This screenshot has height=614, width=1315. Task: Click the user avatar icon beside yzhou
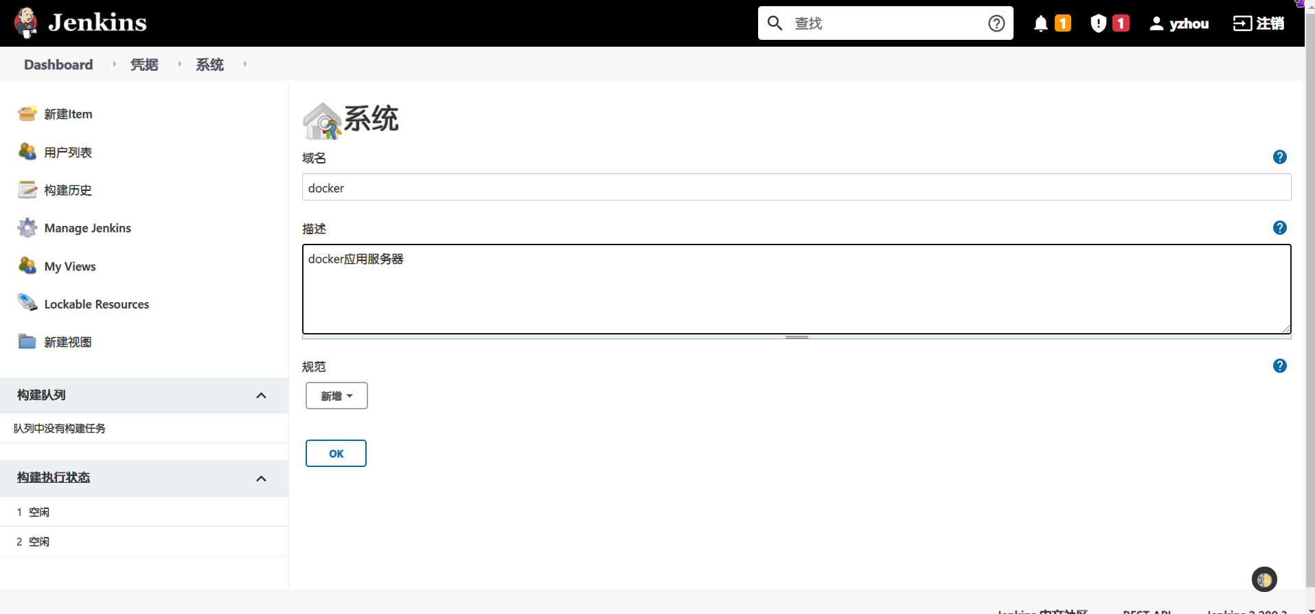point(1156,23)
